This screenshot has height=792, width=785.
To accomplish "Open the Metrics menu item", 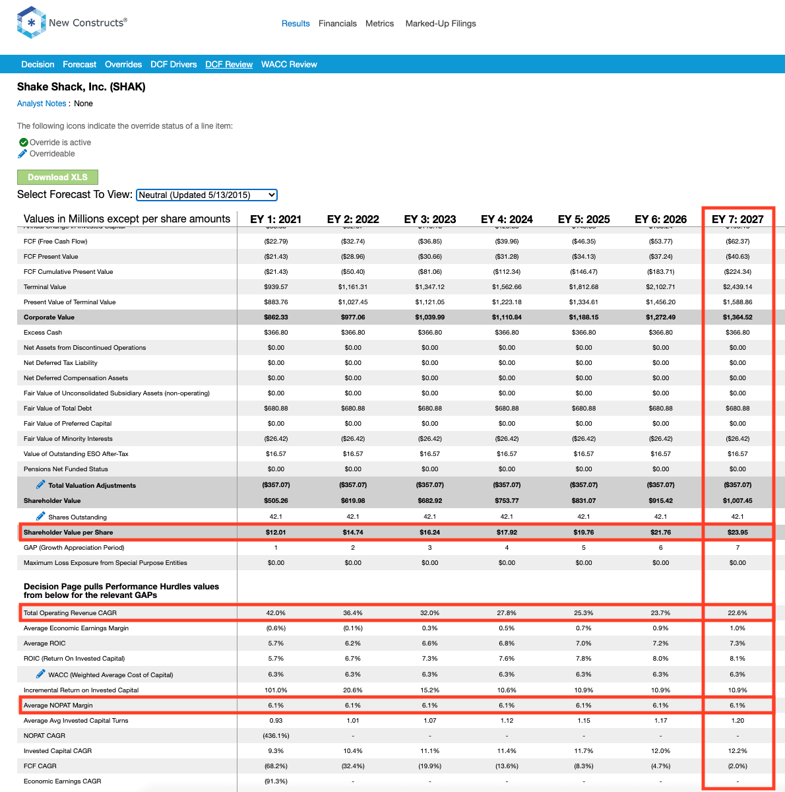I will point(379,23).
